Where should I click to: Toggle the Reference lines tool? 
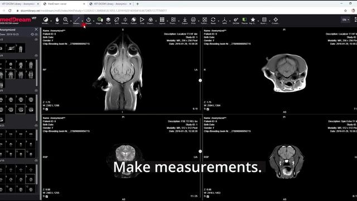[x=125, y=20]
